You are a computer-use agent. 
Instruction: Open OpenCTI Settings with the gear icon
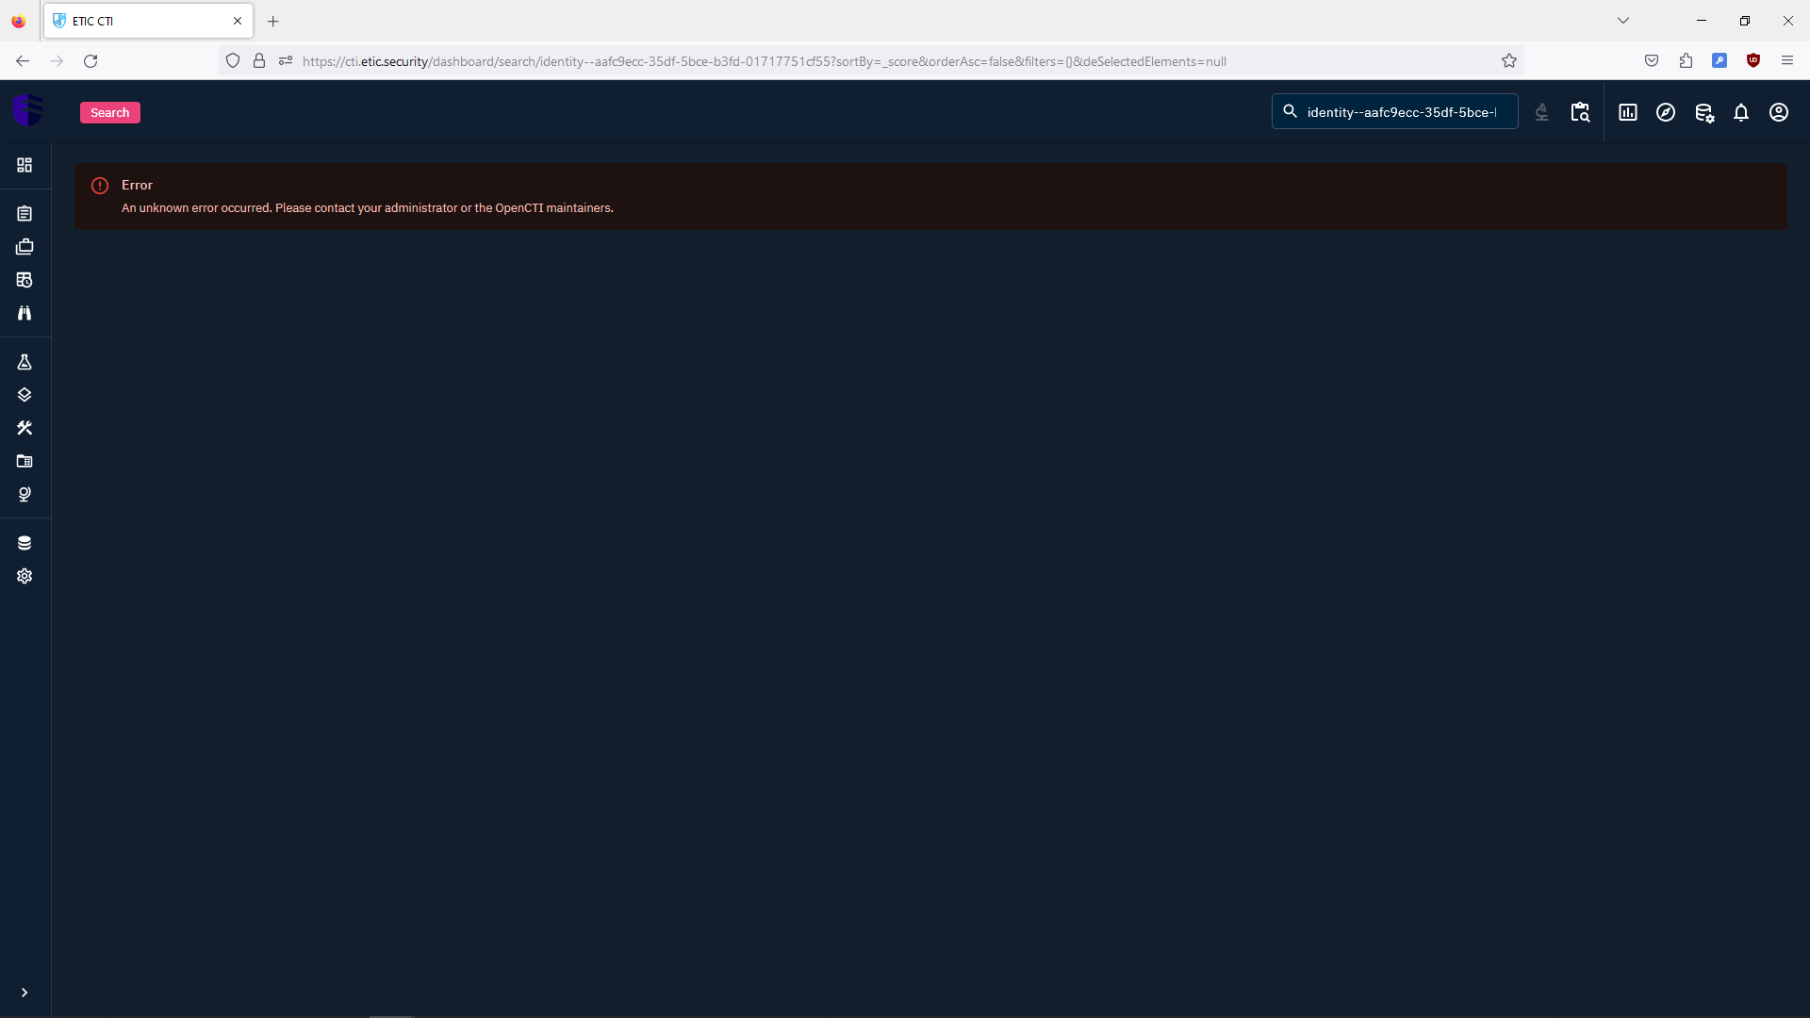(25, 576)
